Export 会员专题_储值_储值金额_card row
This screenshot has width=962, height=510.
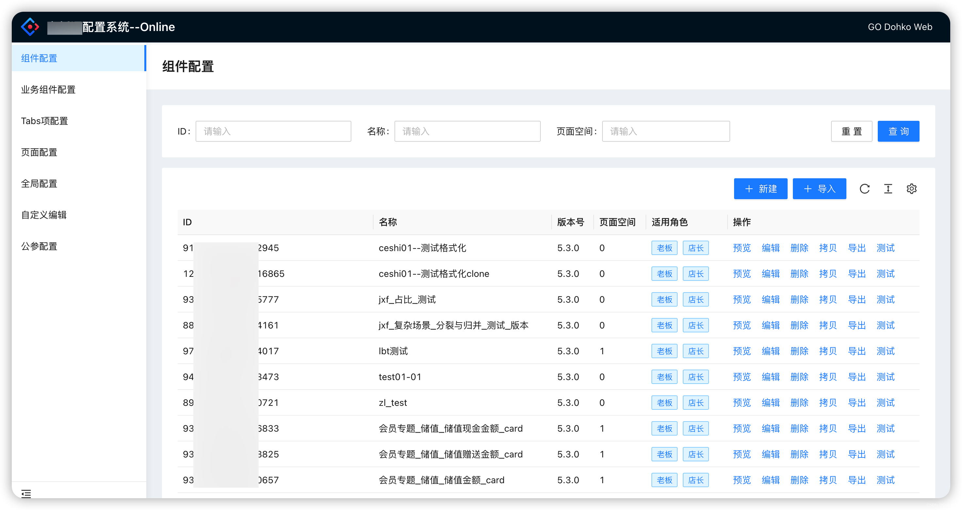857,480
